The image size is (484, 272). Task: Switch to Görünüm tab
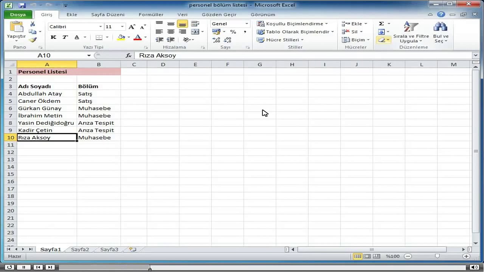click(x=263, y=15)
